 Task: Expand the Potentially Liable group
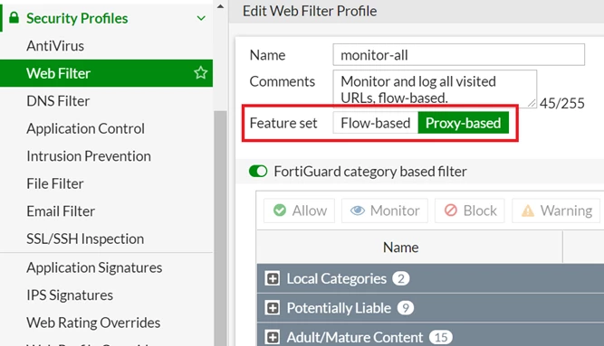tap(273, 307)
